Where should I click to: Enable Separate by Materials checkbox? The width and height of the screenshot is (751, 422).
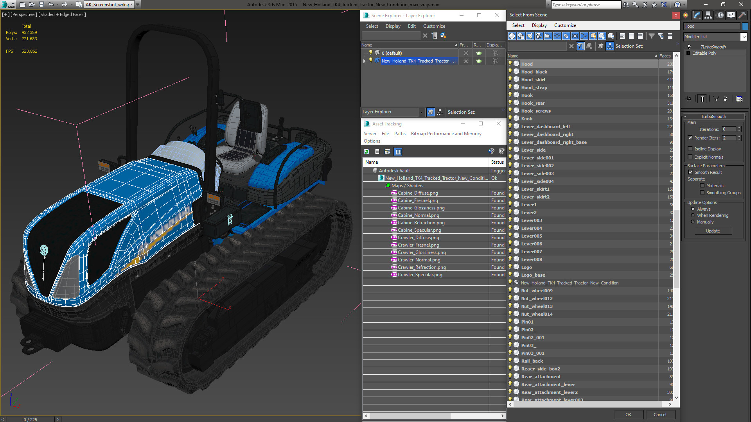(702, 186)
